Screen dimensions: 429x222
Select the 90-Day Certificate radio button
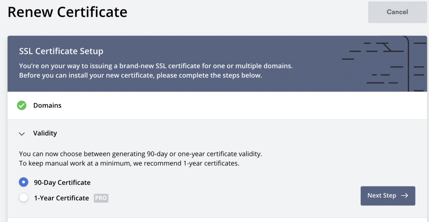(x=24, y=182)
